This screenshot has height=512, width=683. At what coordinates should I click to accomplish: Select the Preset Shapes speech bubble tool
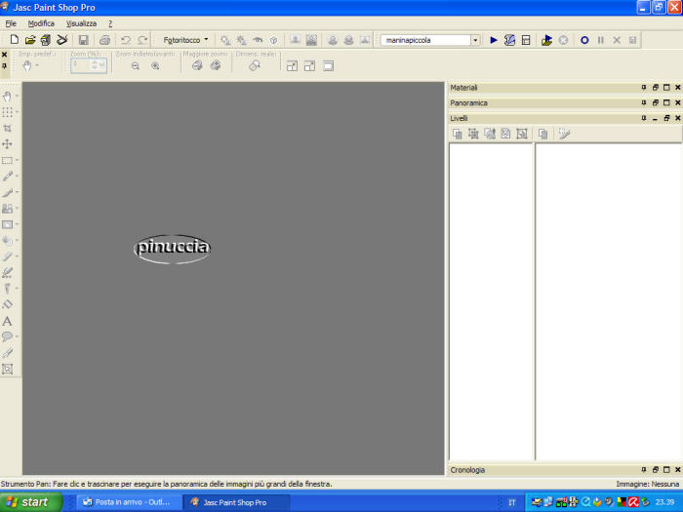(7, 336)
